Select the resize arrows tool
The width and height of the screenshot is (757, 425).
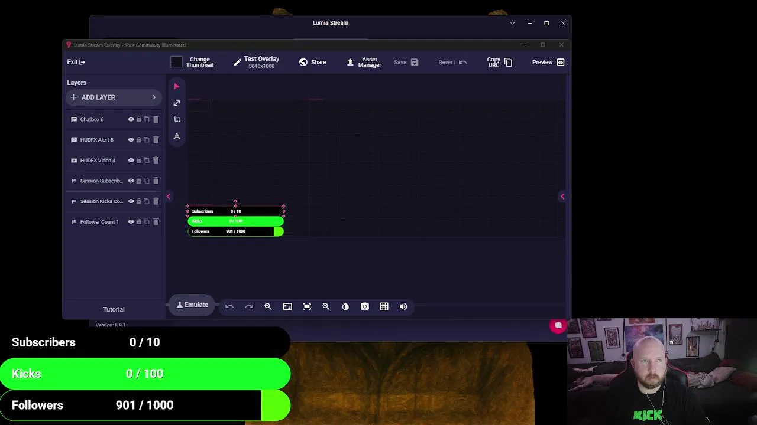coord(176,103)
